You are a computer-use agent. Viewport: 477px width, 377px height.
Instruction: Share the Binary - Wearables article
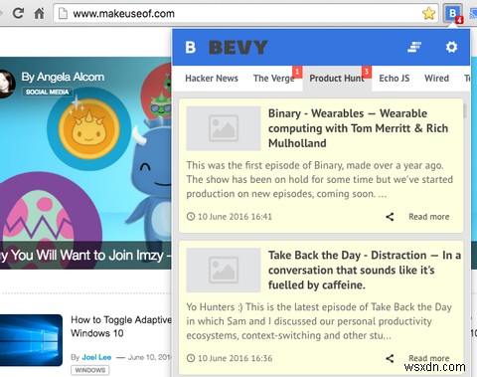click(x=390, y=217)
